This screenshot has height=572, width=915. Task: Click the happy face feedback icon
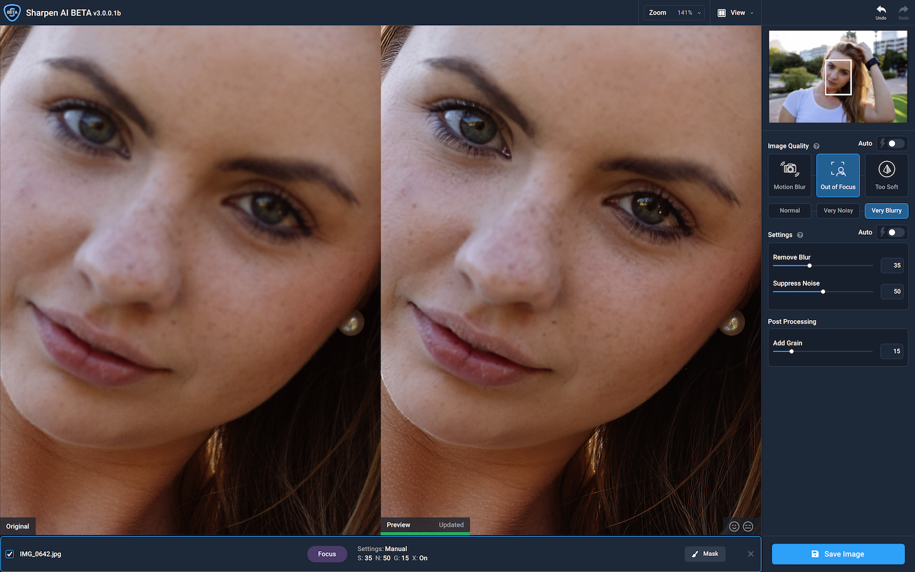point(734,526)
